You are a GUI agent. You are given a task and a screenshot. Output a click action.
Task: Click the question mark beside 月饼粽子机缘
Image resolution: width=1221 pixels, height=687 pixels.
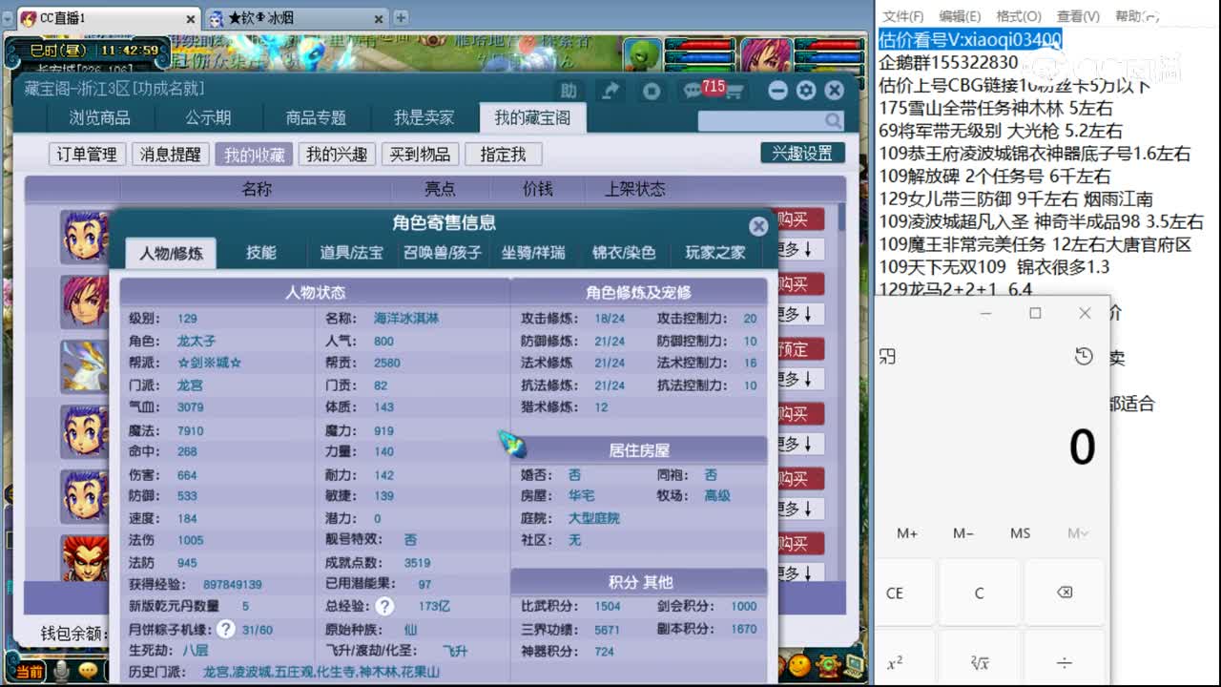[226, 629]
